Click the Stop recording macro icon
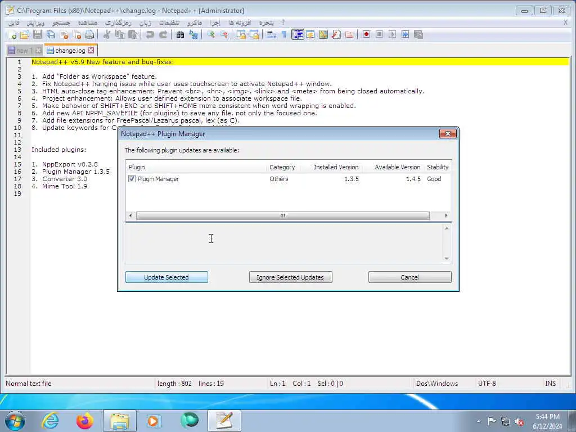 click(x=379, y=34)
